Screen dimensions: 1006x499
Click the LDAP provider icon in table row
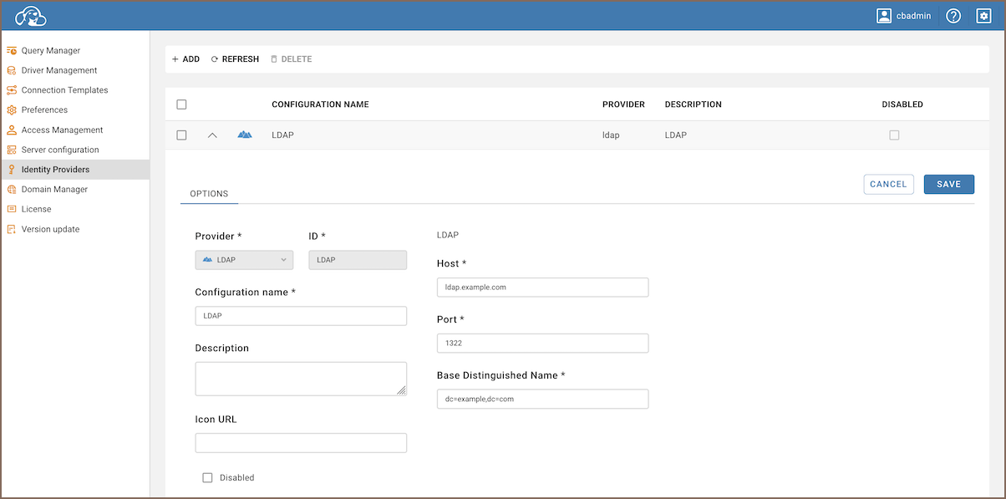point(244,135)
